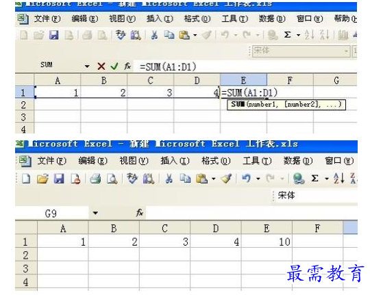
Task: Select cell B1 with 2 in SUM-editing window
Action: pos(104,92)
